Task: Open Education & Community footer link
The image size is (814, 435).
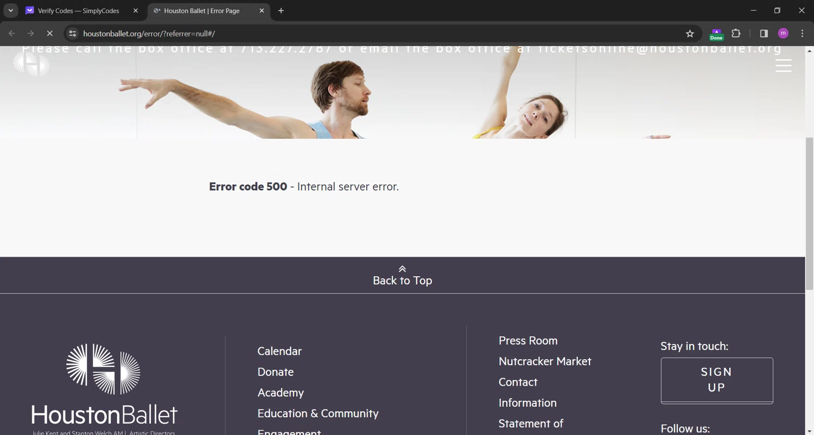Action: pyautogui.click(x=318, y=413)
